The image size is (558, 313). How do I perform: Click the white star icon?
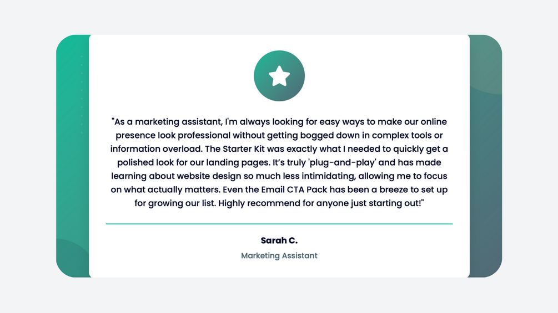pos(279,76)
